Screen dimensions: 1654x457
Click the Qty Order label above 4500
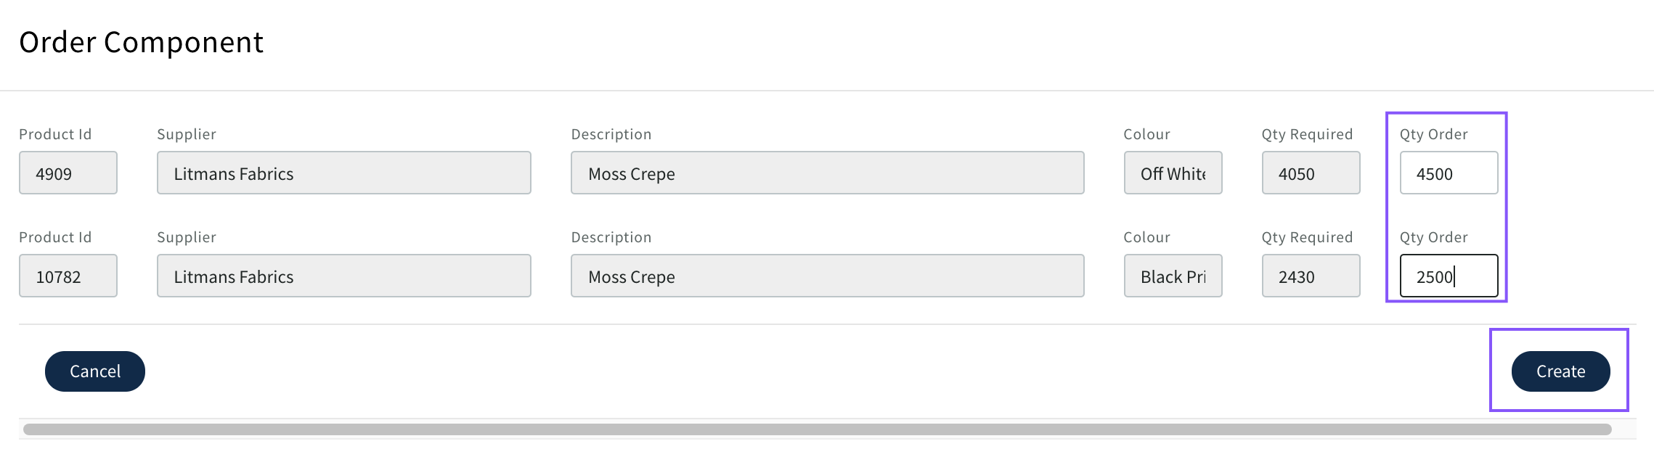[1433, 134]
